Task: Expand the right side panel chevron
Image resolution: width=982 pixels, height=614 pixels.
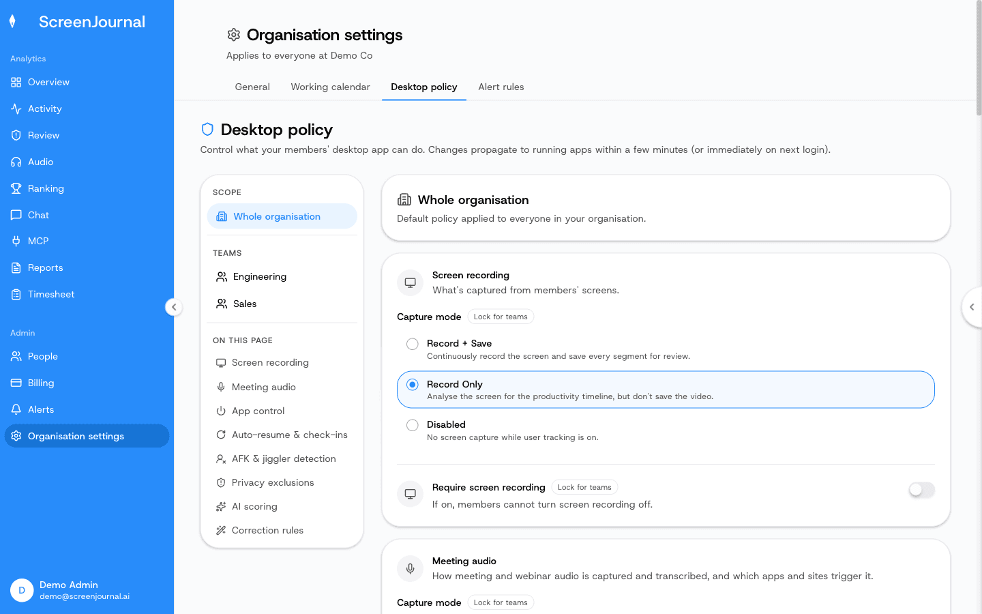Action: coord(972,307)
